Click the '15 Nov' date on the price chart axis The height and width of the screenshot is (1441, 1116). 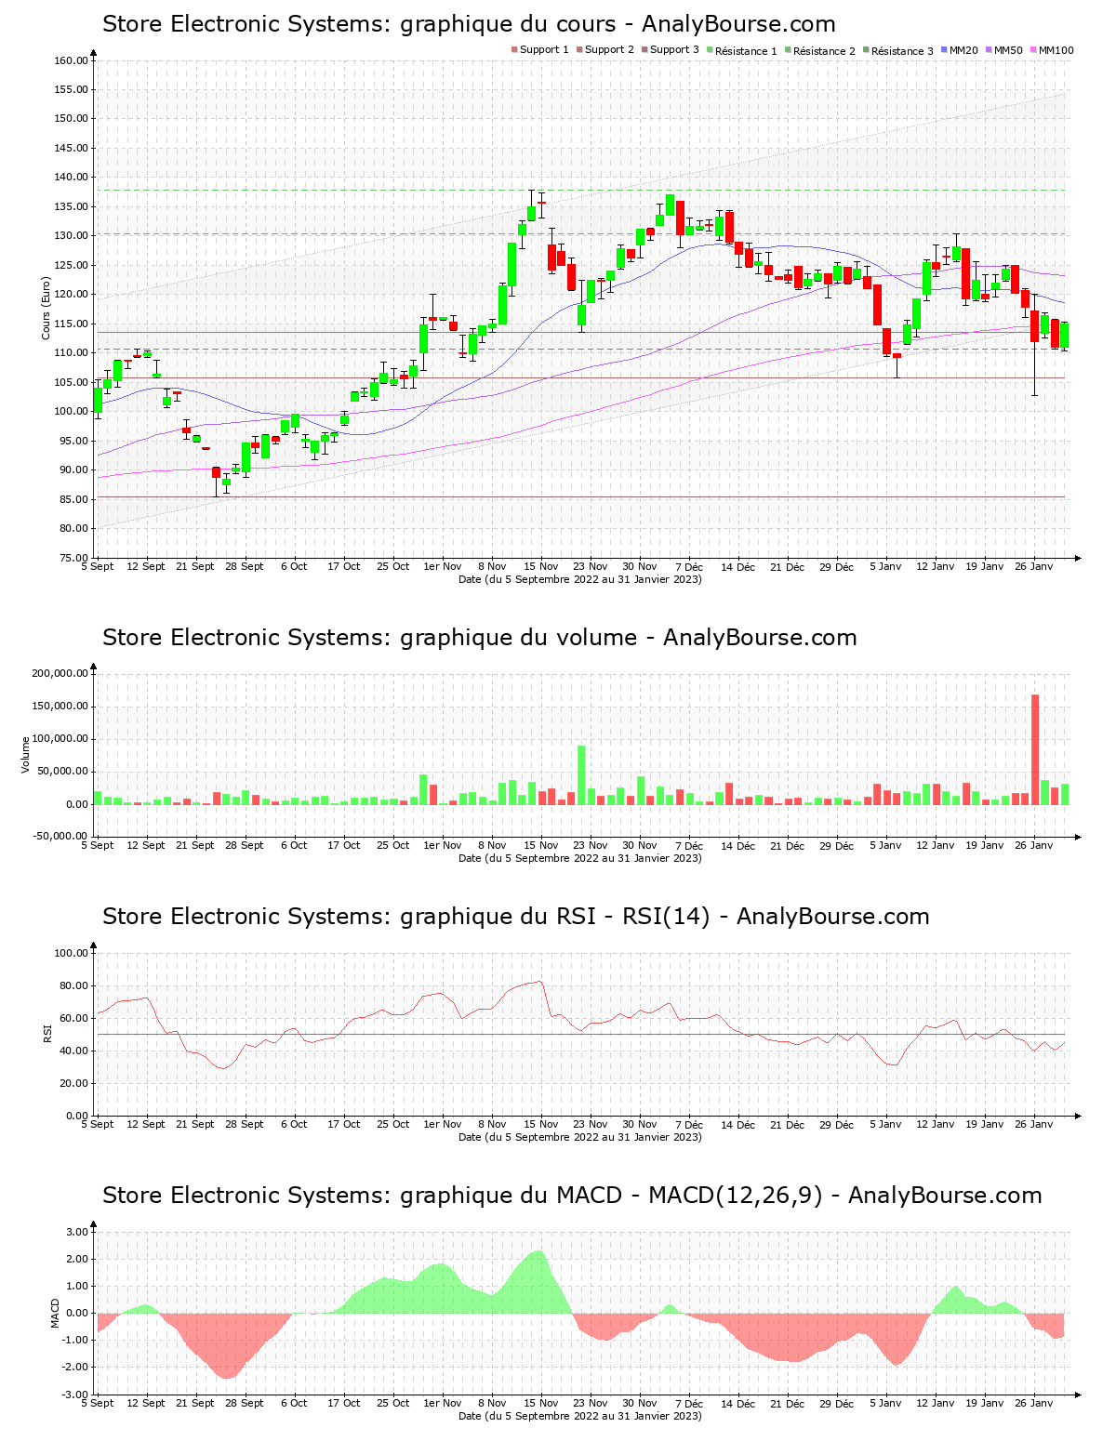pyautogui.click(x=540, y=566)
